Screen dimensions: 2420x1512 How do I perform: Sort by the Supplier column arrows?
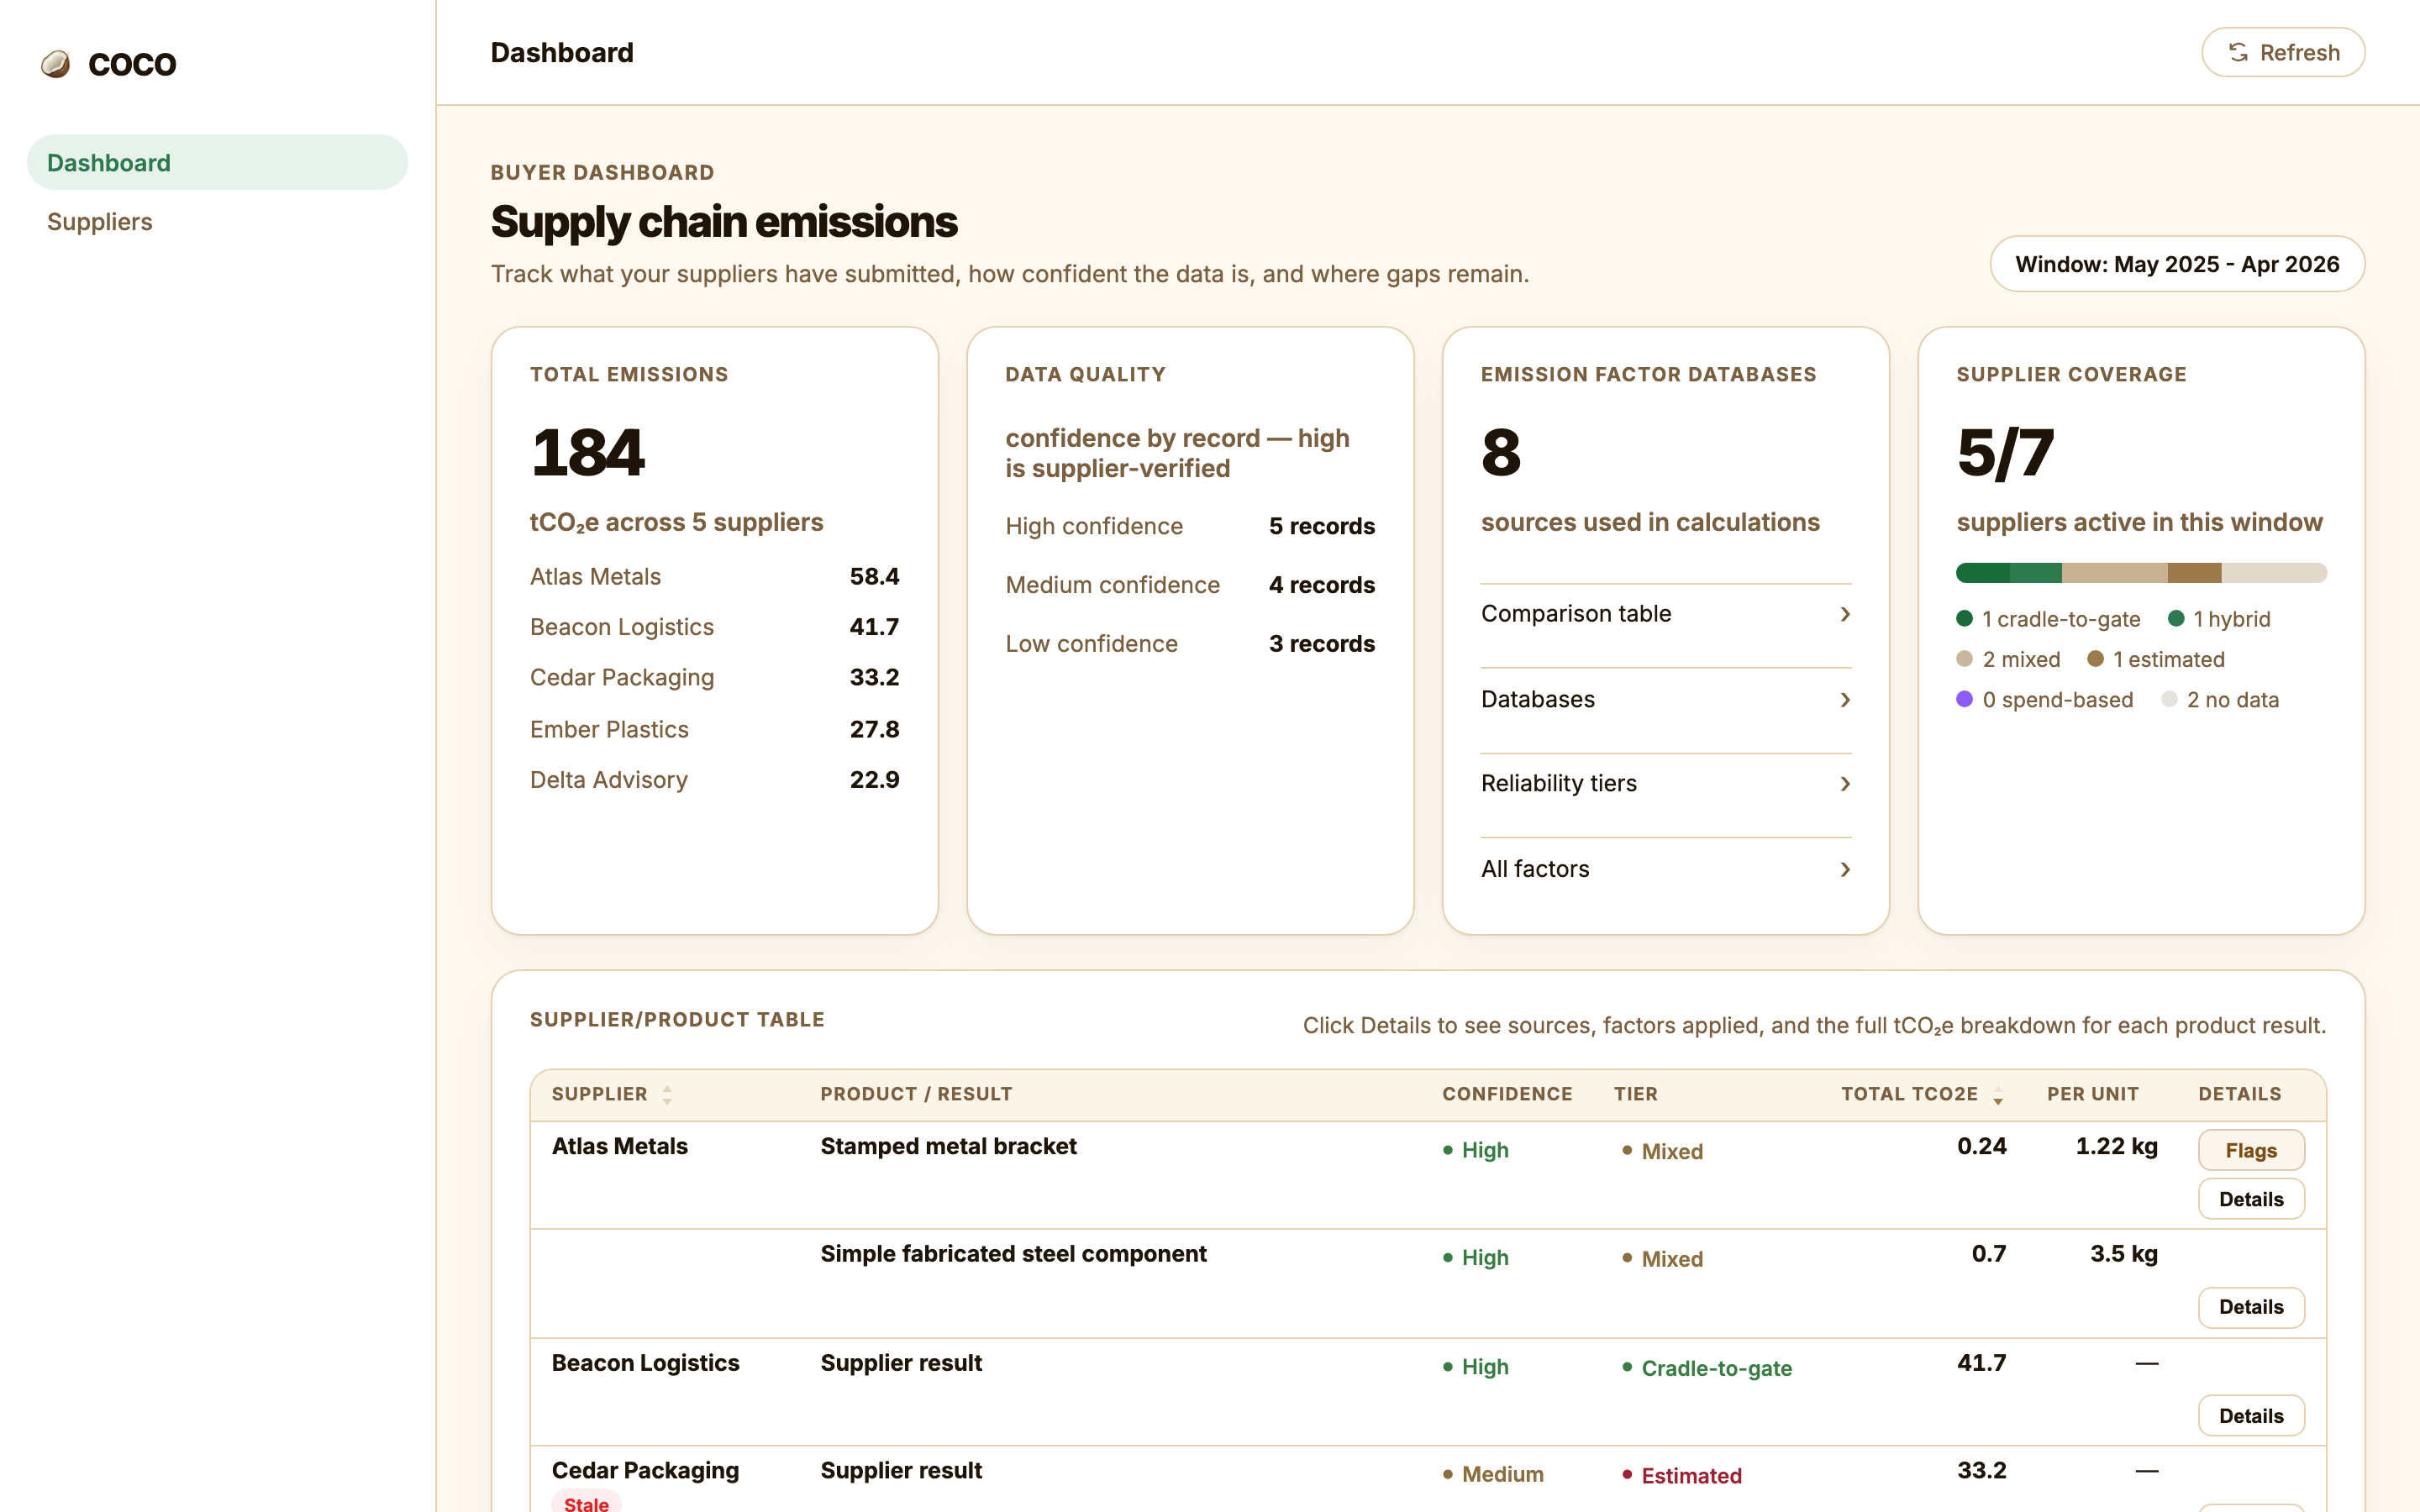pos(667,1094)
